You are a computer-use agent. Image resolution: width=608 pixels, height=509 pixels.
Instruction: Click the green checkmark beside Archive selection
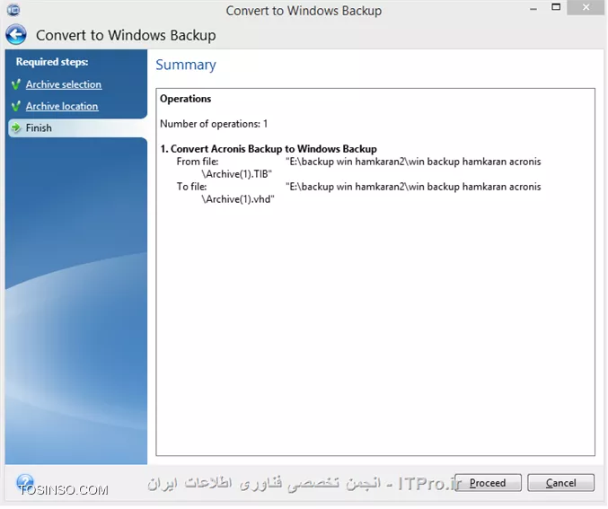[16, 84]
